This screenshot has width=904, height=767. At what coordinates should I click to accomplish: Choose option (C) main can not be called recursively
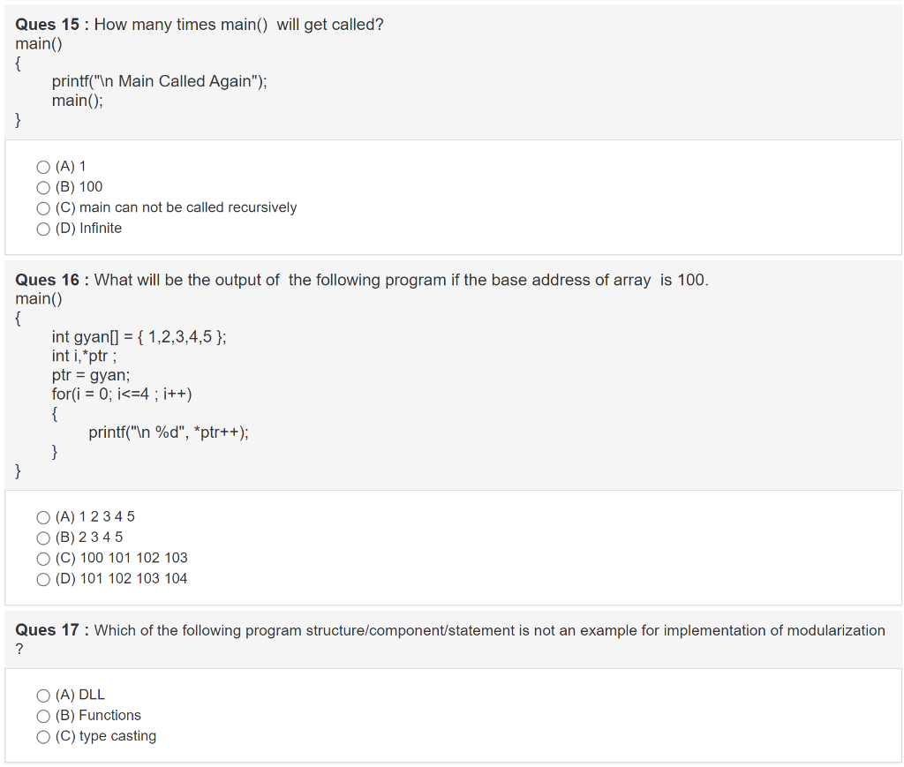pyautogui.click(x=42, y=207)
